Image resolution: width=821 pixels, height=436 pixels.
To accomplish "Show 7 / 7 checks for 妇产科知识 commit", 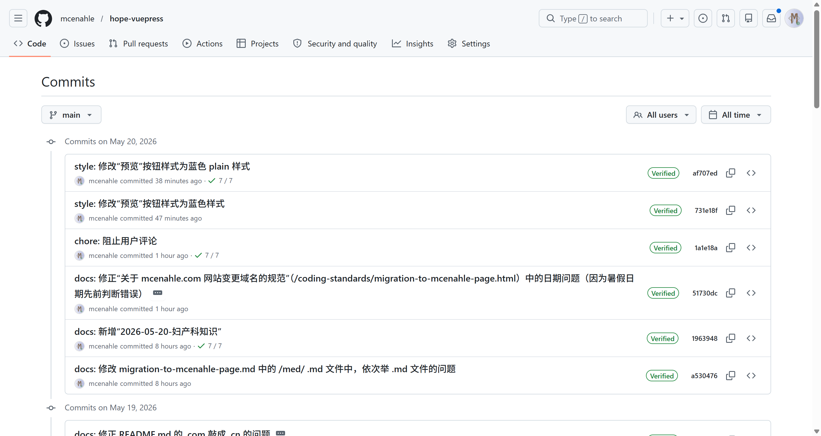I will click(210, 346).
